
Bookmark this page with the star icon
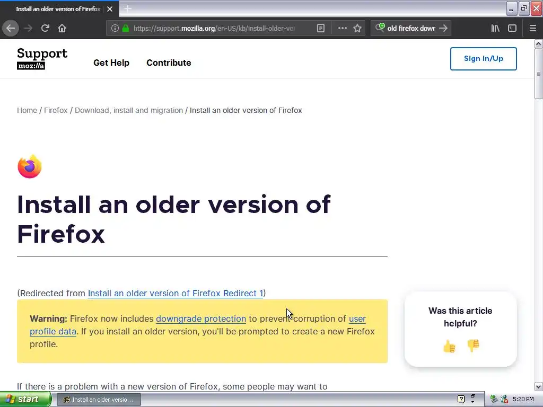[x=357, y=28]
